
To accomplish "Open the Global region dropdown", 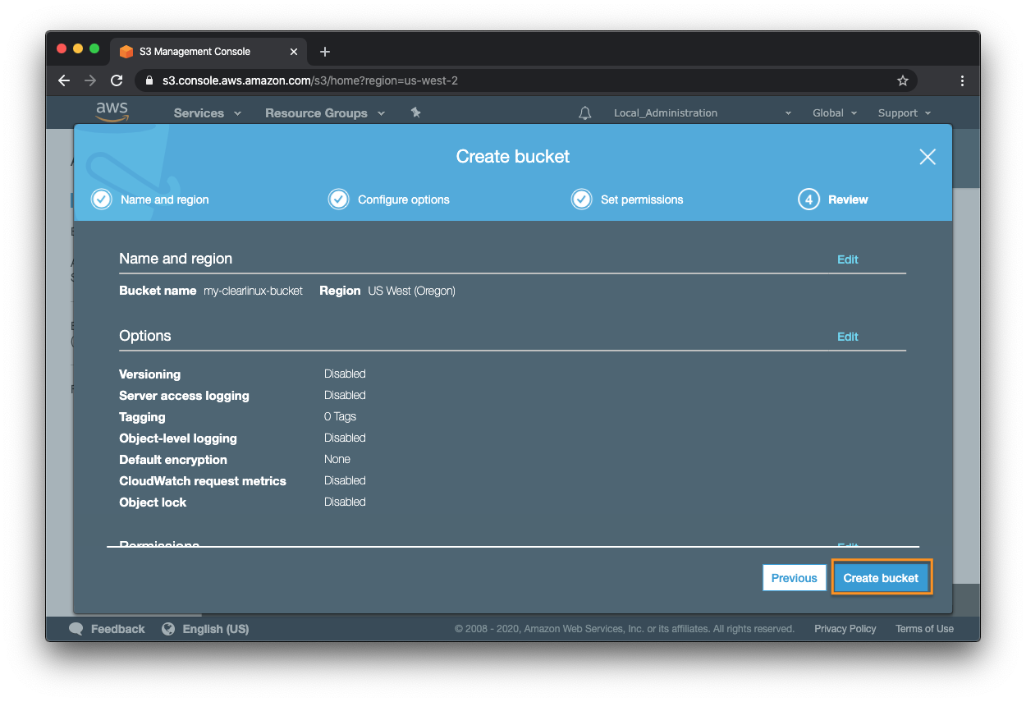I will (x=835, y=113).
